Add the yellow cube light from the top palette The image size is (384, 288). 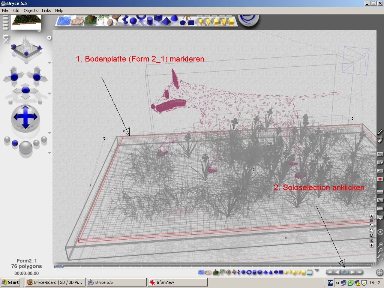click(231, 21)
